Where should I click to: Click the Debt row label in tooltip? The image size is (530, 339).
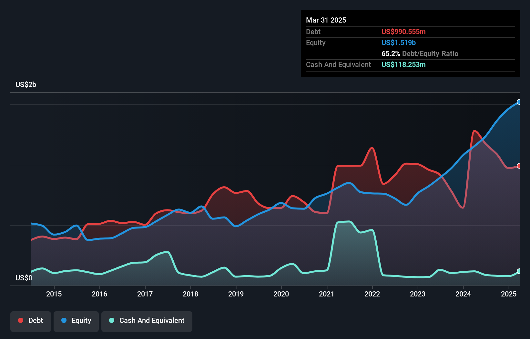313,32
